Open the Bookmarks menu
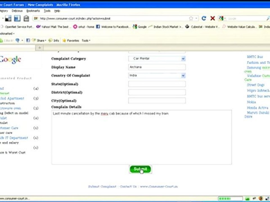Image resolution: width=270 pixels, height=202 pixels. click(x=33, y=11)
